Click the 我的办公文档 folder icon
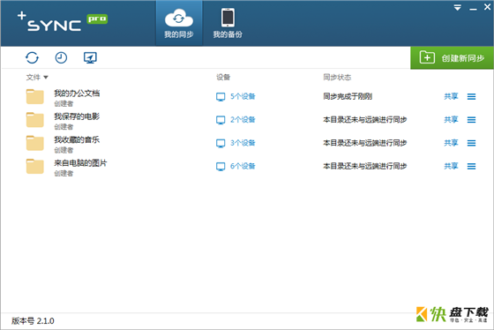494x330 pixels. point(35,96)
